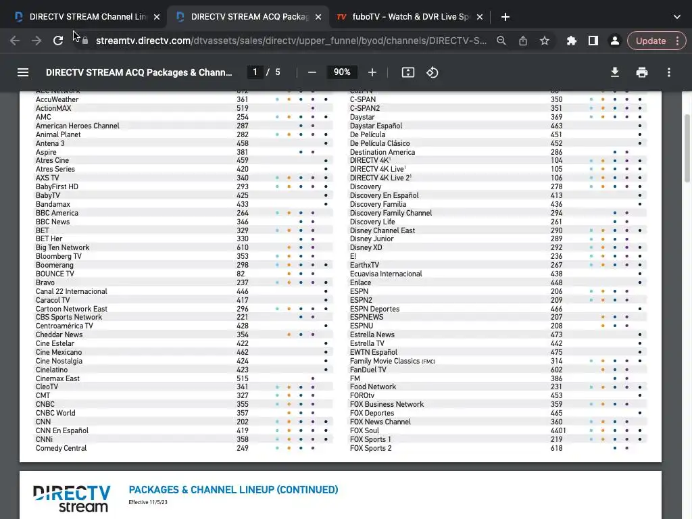Viewport: 692px width, 519px height.
Task: View site information lock icon
Action: [x=85, y=41]
